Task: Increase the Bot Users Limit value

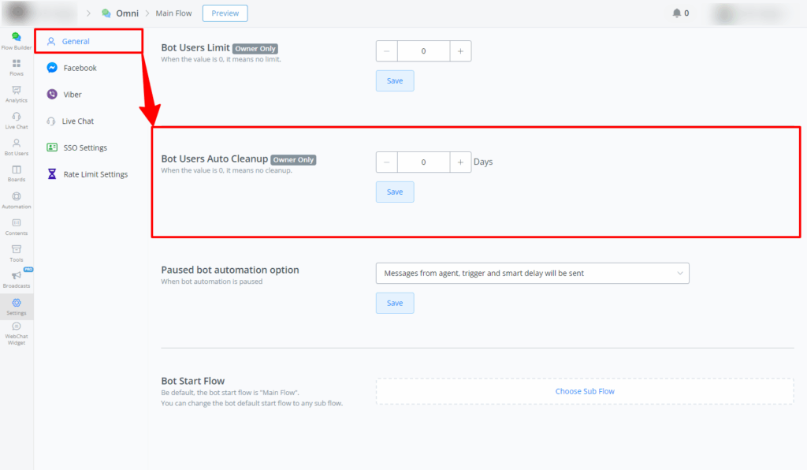Action: coord(460,51)
